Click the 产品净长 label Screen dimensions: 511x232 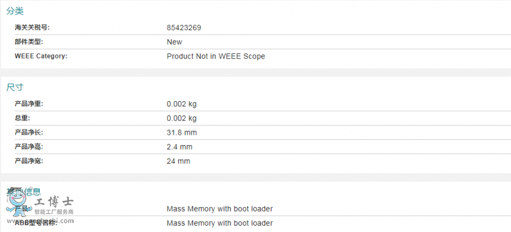[x=29, y=132]
